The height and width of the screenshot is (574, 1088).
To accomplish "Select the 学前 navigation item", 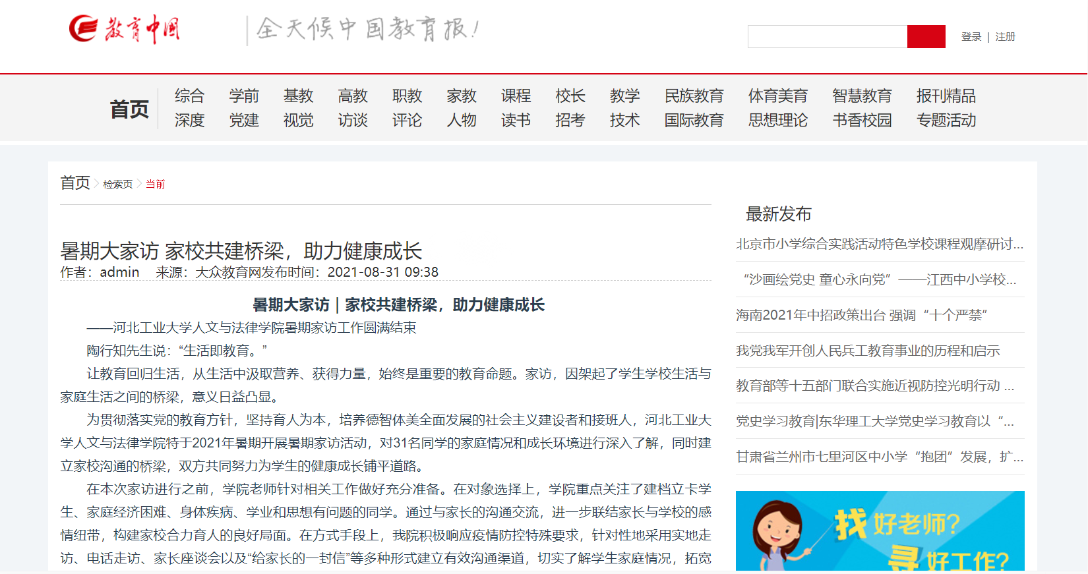I will (x=244, y=96).
